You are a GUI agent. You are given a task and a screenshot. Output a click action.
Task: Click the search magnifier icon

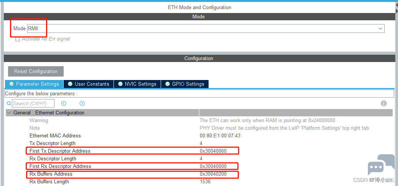9,103
